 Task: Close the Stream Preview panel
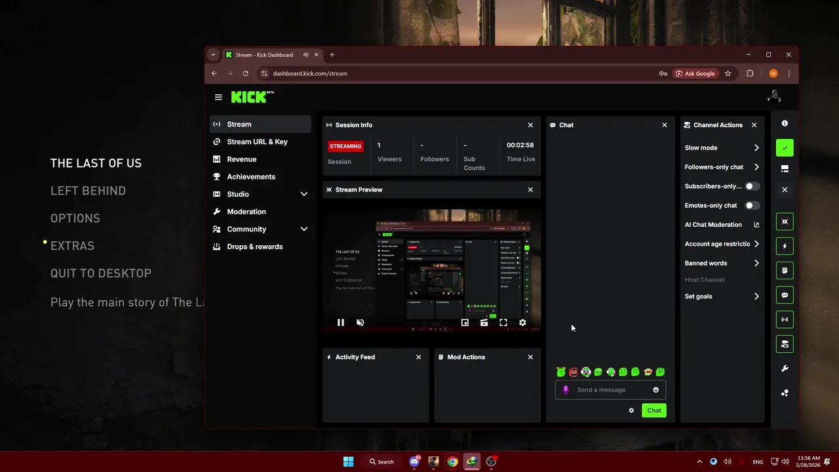pos(530,189)
